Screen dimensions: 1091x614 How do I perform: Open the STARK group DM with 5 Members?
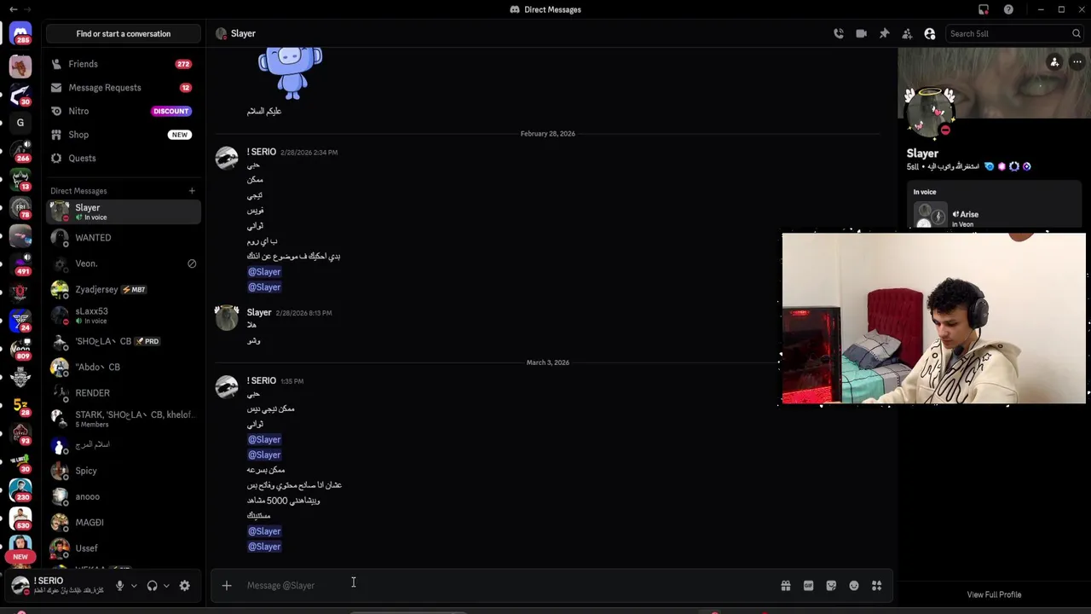124,419
